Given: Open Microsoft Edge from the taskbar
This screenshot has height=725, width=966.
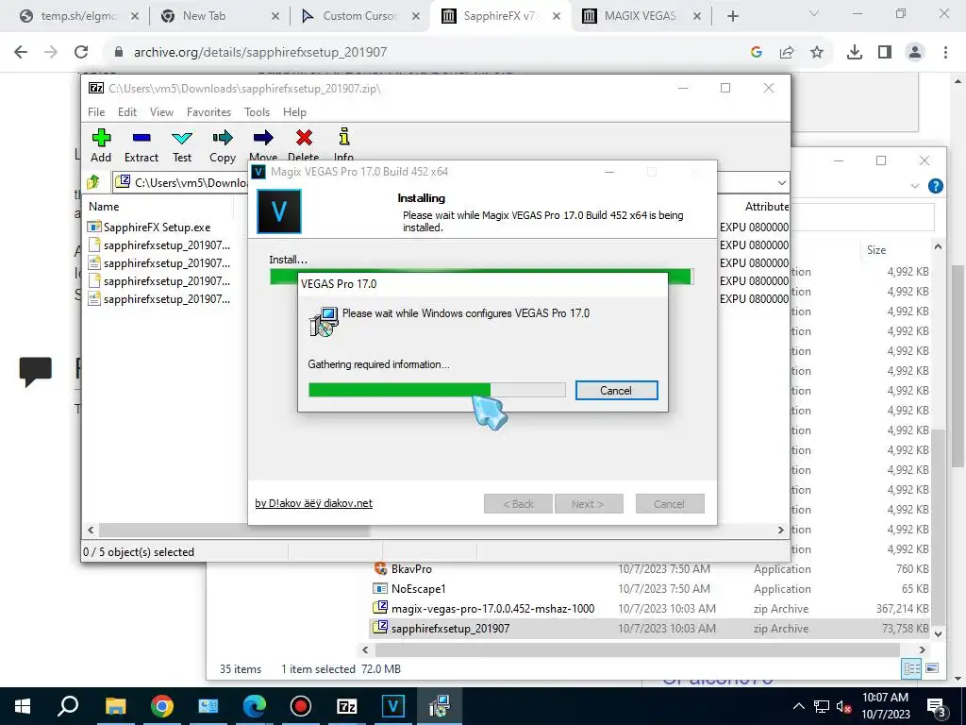Looking at the screenshot, I should pyautogui.click(x=255, y=706).
